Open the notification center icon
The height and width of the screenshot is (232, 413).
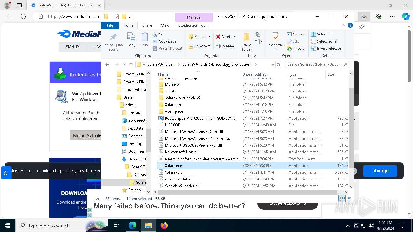[402, 226]
